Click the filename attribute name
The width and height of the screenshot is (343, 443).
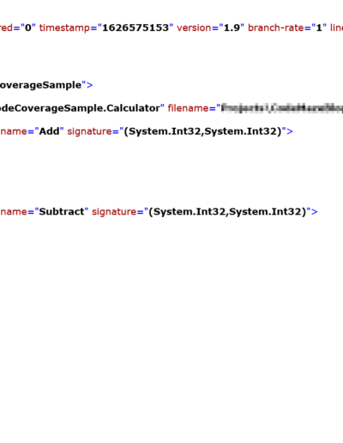pyautogui.click(x=189, y=108)
